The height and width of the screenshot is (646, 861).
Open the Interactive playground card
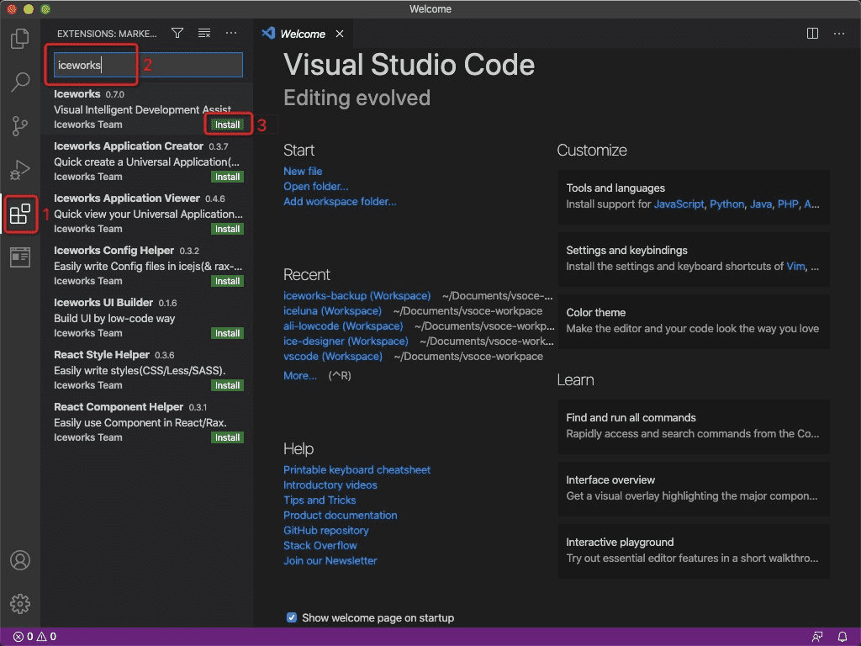coord(694,550)
